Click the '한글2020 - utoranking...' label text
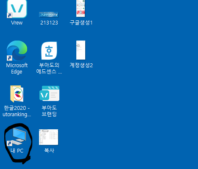The image size is (198, 169). [x=17, y=111]
